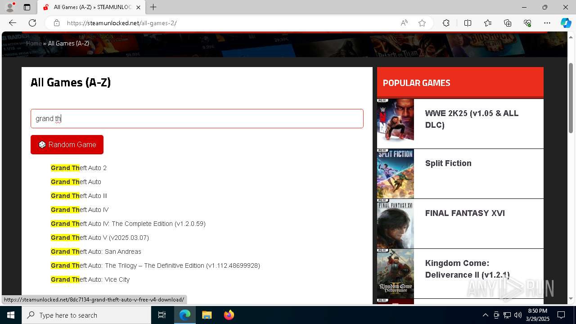The image size is (576, 324).
Task: Open Kingdom Come: Deliverance II title link
Action: coord(467,269)
